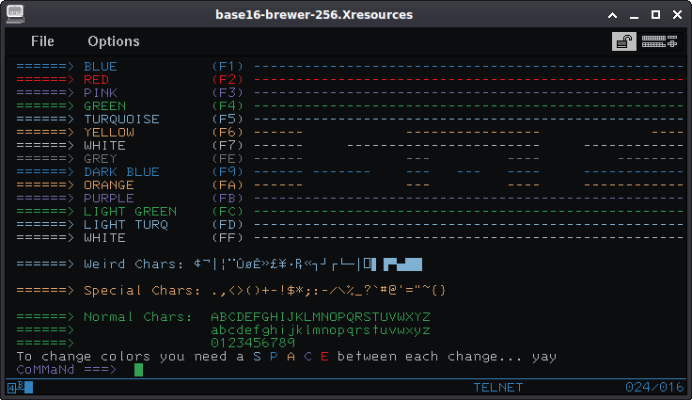Open the on-screen keypad icon

[659, 41]
